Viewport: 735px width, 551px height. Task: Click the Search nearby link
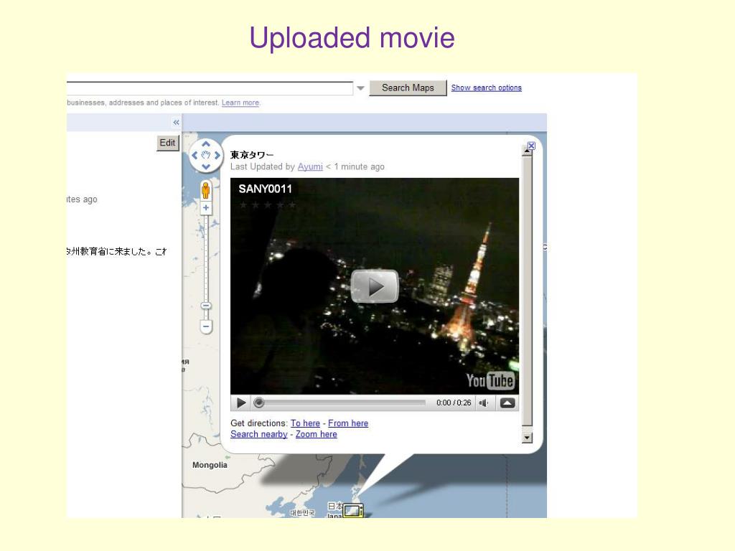pos(258,434)
